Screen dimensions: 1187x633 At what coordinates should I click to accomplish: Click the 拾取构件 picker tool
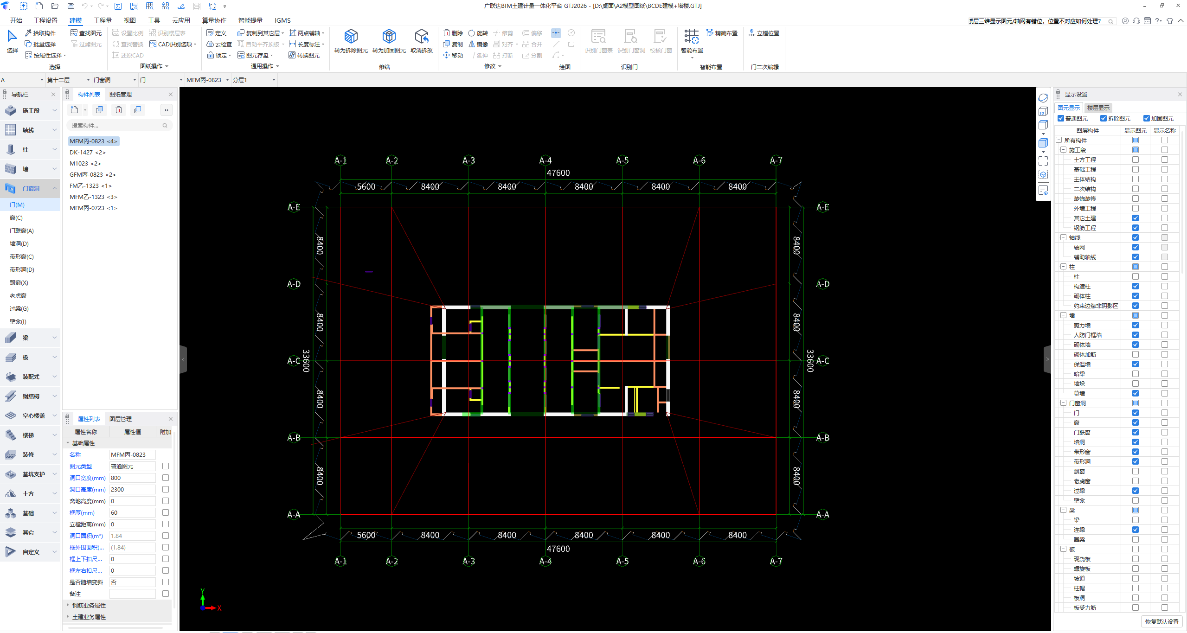point(40,33)
